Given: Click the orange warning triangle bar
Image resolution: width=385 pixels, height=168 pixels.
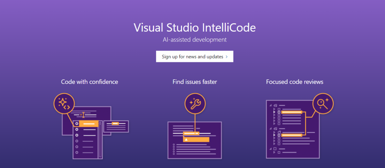Looking at the screenshot, I should 196,139.
